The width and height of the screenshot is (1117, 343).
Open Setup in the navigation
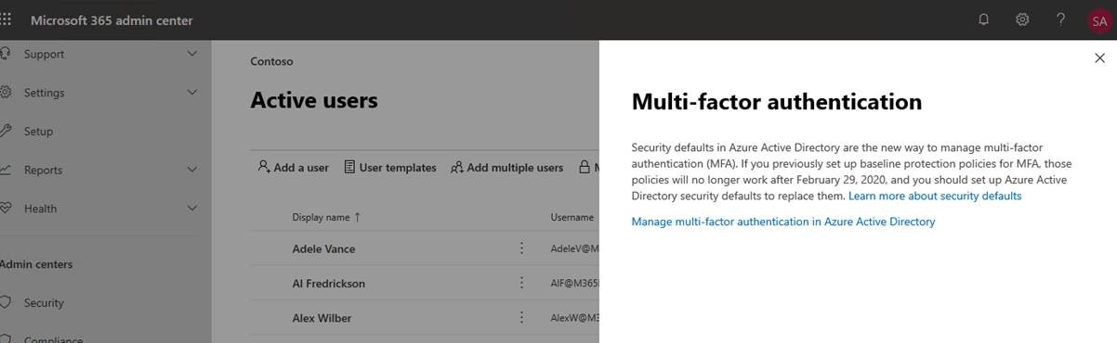(38, 132)
